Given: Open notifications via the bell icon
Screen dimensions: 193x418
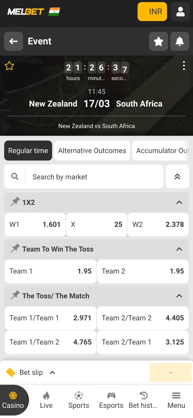Looking at the screenshot, I should click(x=180, y=41).
